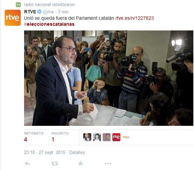194x170 pixels.
Task: Click the green retweeted indicator icon
Action: [18, 5]
